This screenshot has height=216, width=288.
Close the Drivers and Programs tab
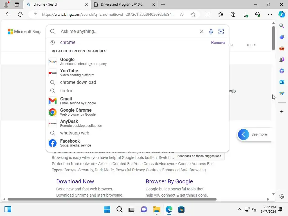coord(154,4)
